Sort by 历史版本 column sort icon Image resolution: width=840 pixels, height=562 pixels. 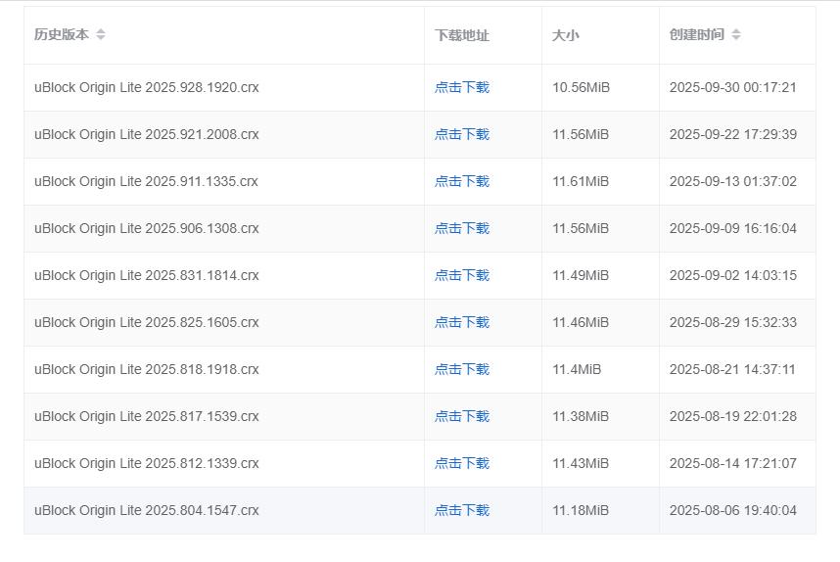(x=101, y=35)
